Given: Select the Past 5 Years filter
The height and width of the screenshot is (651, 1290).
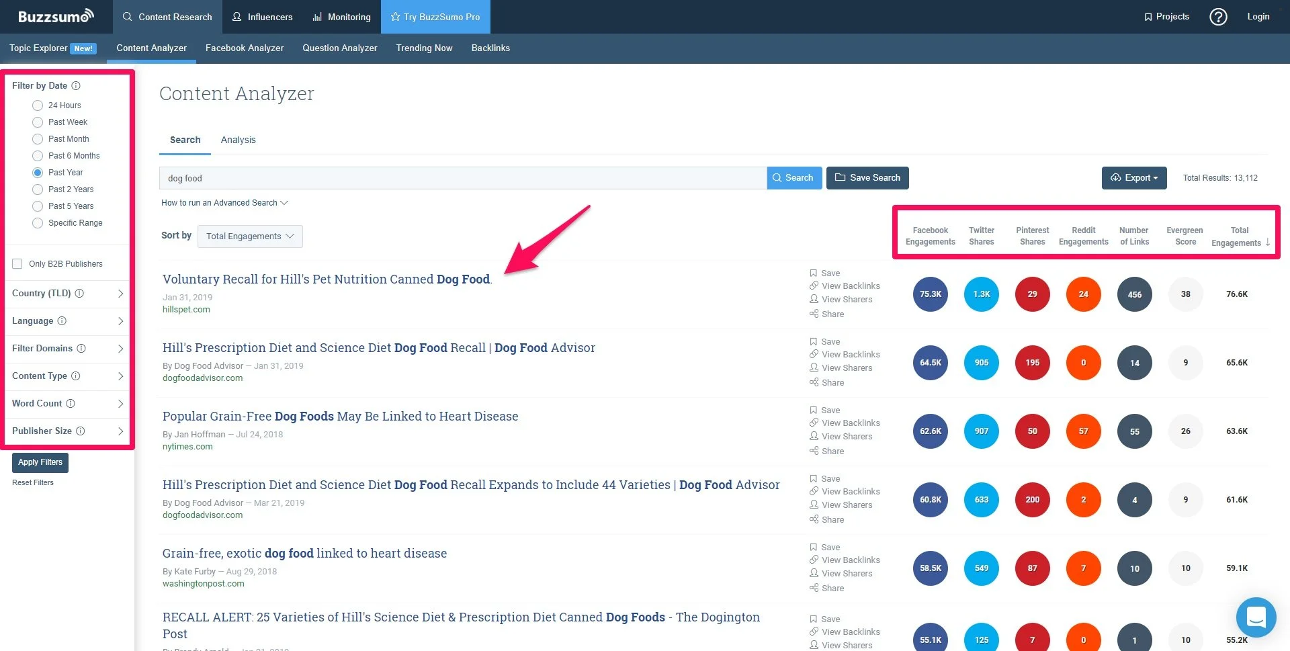Looking at the screenshot, I should click(38, 206).
